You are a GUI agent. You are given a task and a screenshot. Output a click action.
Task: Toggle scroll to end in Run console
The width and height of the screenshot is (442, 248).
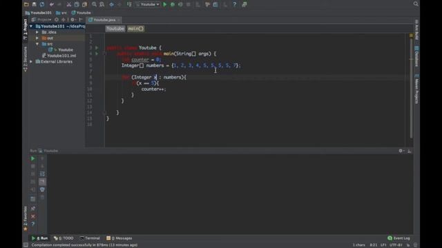pos(42,182)
